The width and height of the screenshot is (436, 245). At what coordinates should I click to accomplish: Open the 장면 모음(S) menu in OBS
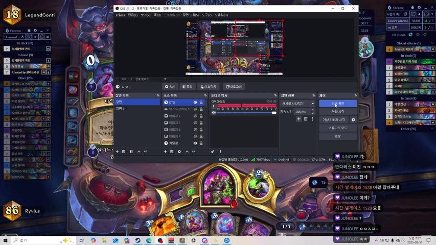click(191, 15)
